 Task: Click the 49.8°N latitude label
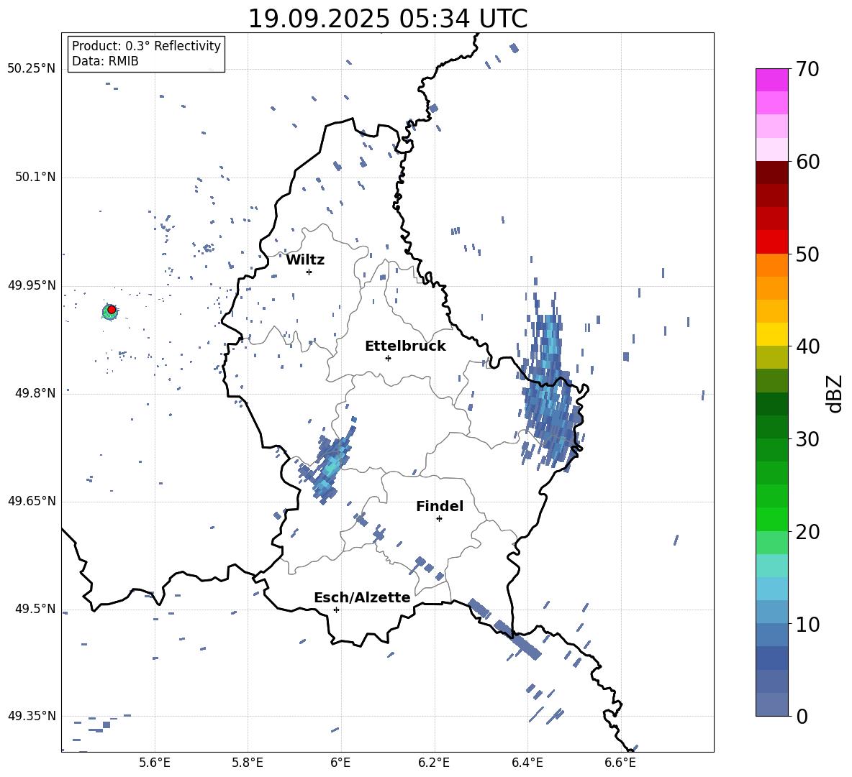[35, 393]
